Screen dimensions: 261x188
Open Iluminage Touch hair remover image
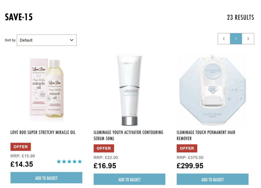coord(213,90)
